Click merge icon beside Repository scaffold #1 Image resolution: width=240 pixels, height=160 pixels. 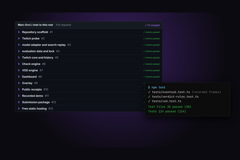pos(19,32)
